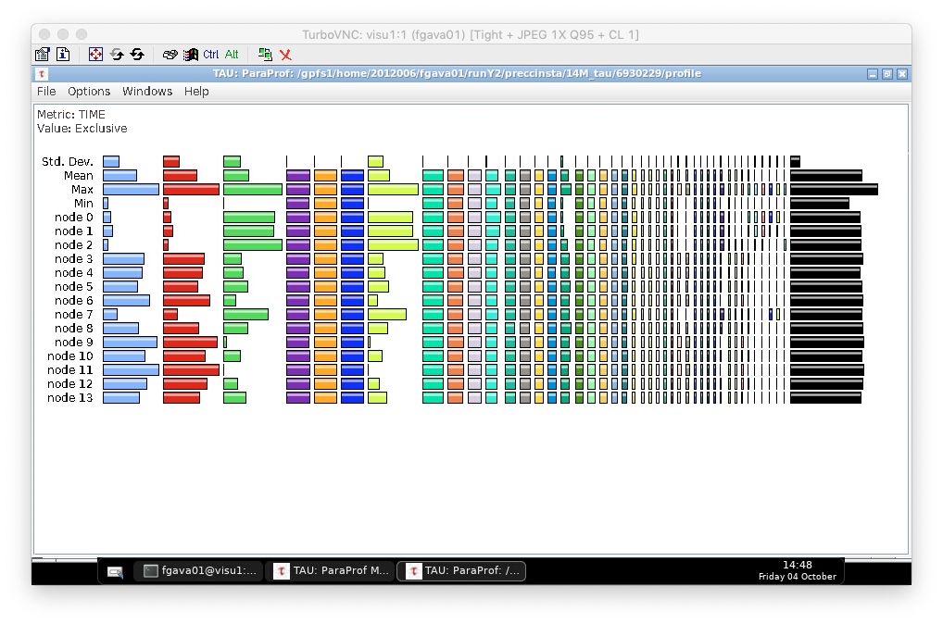Click the node 12 label
Viewport: 943px width, 624px height.
(x=70, y=383)
